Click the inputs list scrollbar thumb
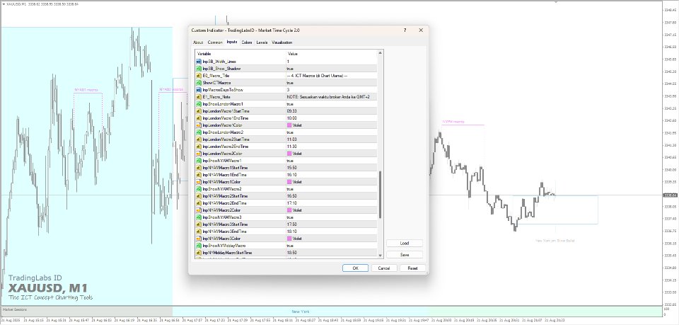Viewport: 679px width, 325px height. click(381, 195)
